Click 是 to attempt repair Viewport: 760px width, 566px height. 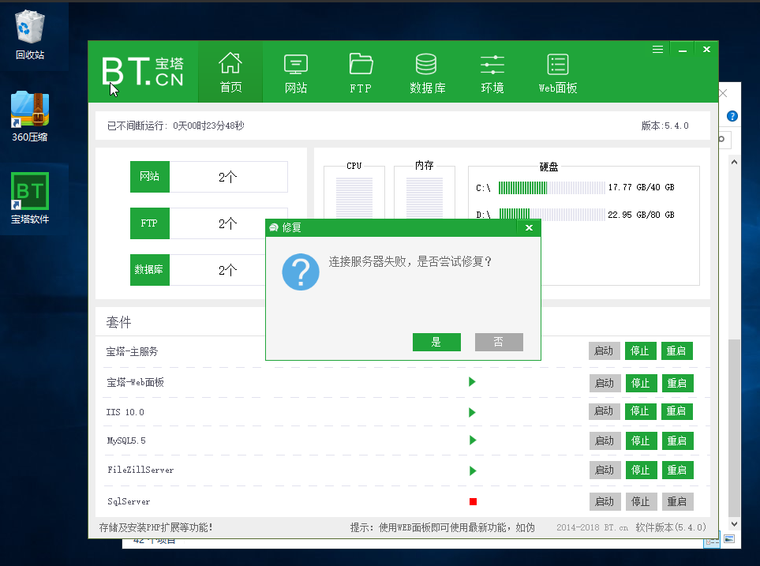[436, 342]
